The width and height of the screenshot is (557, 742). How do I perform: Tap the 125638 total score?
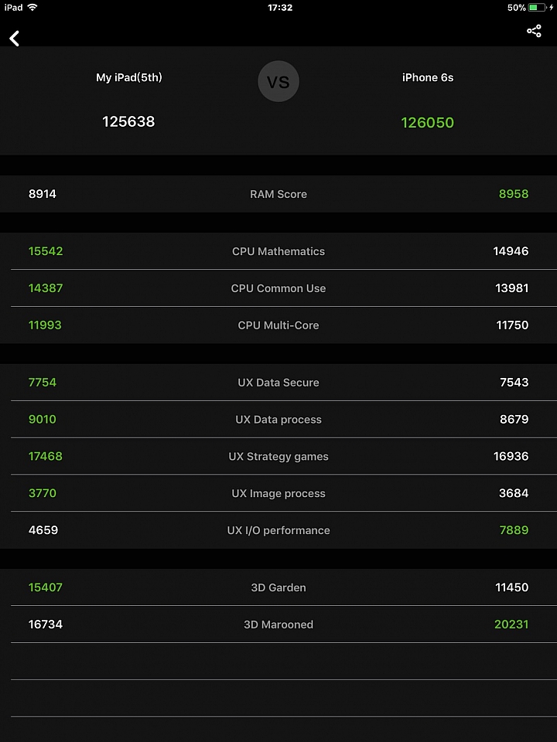[x=128, y=121]
